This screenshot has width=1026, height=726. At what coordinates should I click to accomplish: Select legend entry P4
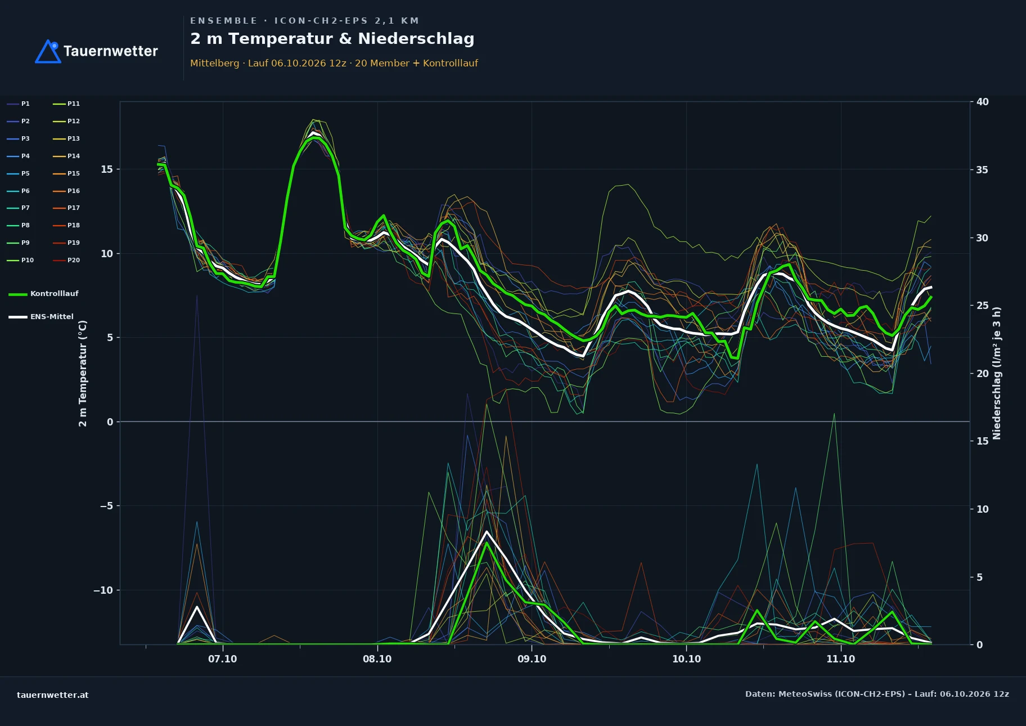18,156
